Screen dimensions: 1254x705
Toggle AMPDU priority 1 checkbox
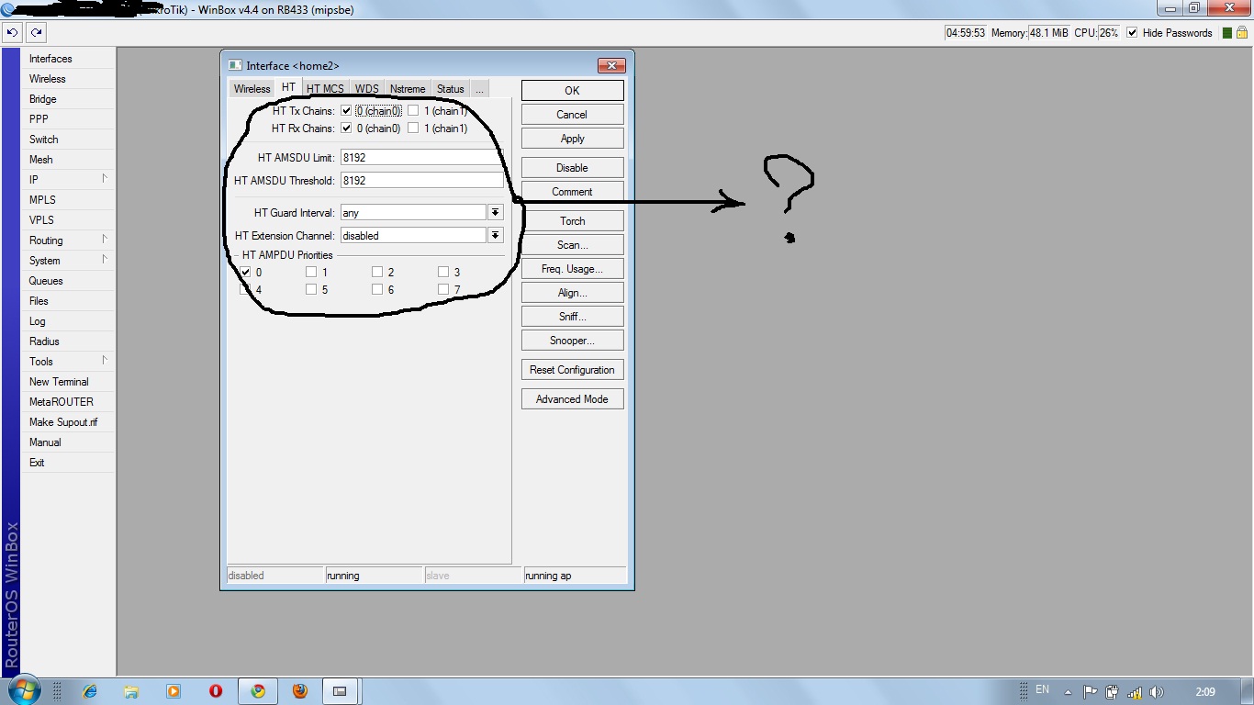pos(311,272)
